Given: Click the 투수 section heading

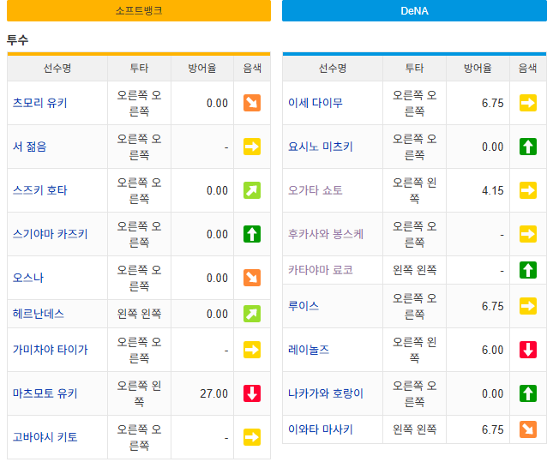Looking at the screenshot, I should click(x=18, y=39).
